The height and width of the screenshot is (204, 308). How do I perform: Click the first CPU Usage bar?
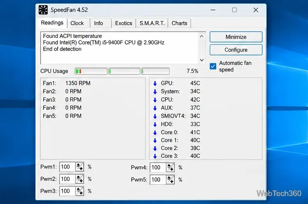91,71
